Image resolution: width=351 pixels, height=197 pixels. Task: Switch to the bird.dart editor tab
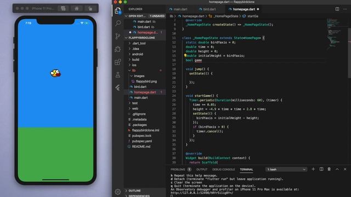[x=210, y=9]
